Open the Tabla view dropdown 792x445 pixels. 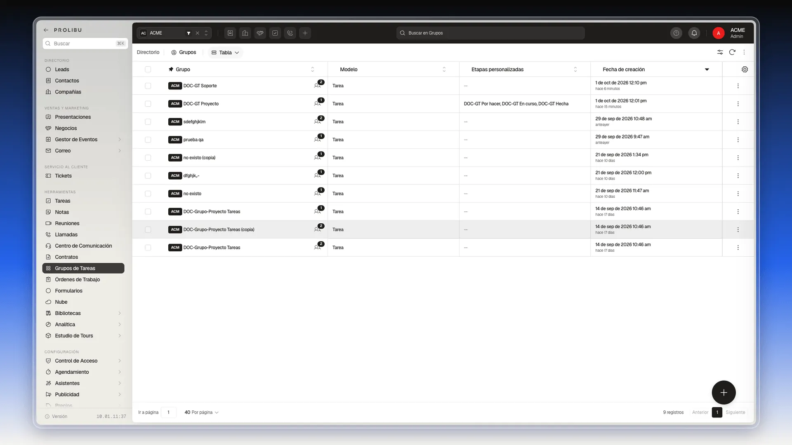click(x=225, y=52)
